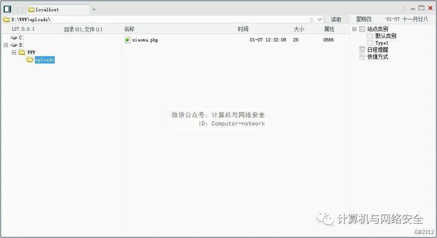Image resolution: width=437 pixels, height=238 pixels.
Task: Open the address path dropdown arrow
Action: 320,19
